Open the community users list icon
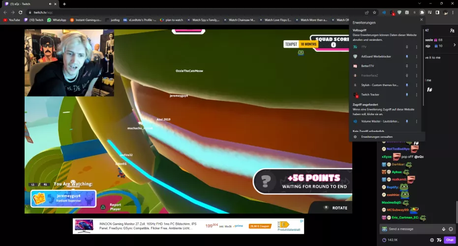 (452, 31)
